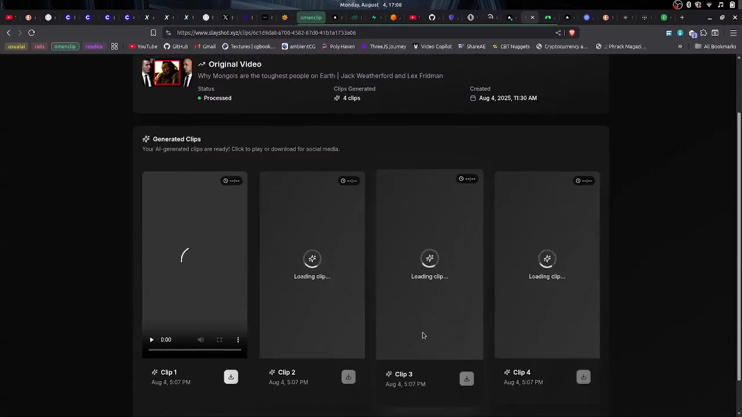Open the ThreeJS journey bookmark
The width and height of the screenshot is (742, 417).
(384, 46)
